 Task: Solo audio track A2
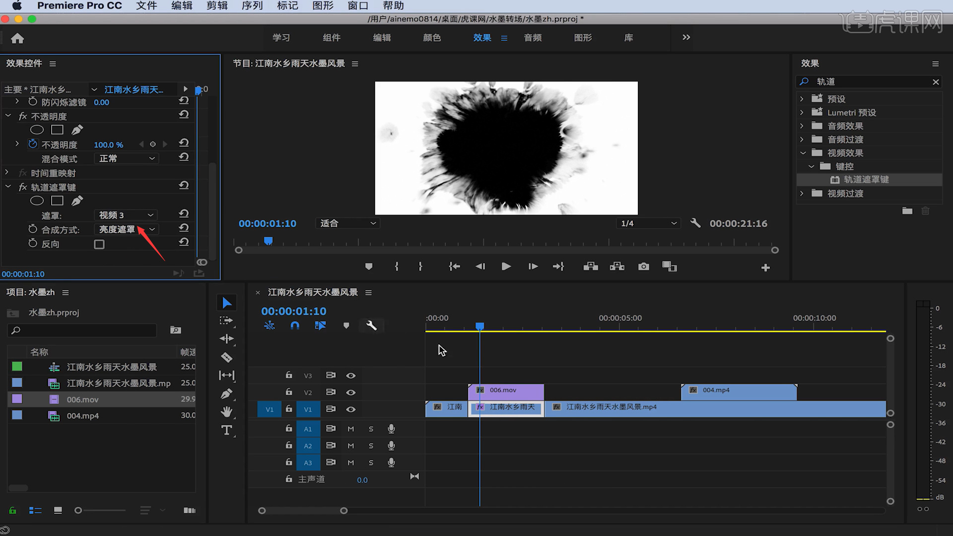(371, 446)
